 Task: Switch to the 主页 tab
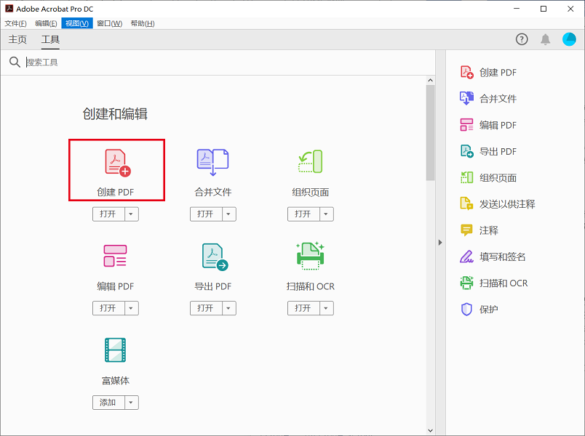pos(17,39)
